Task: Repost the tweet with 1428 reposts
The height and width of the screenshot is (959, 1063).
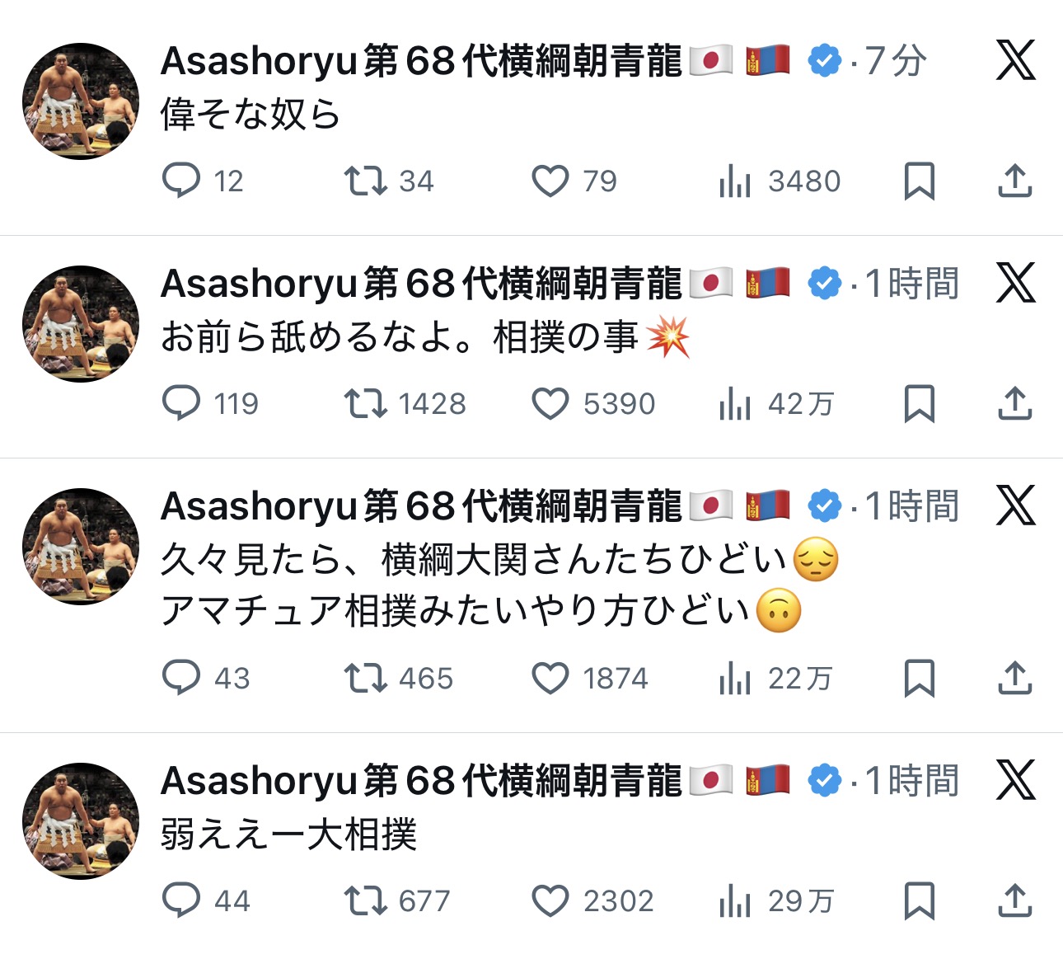Action: [365, 403]
